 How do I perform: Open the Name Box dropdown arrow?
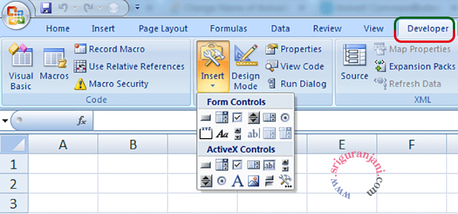pyautogui.click(x=5, y=120)
